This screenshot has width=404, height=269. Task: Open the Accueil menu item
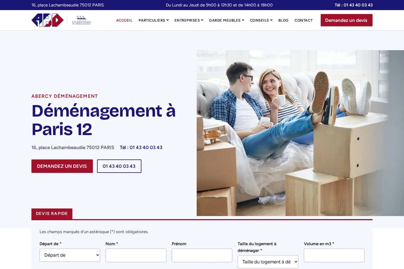pos(124,20)
